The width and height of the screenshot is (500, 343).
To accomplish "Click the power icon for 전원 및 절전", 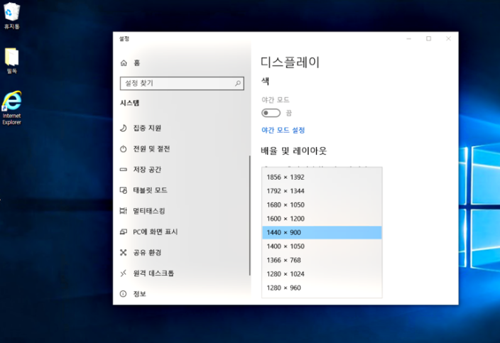I will 124,149.
